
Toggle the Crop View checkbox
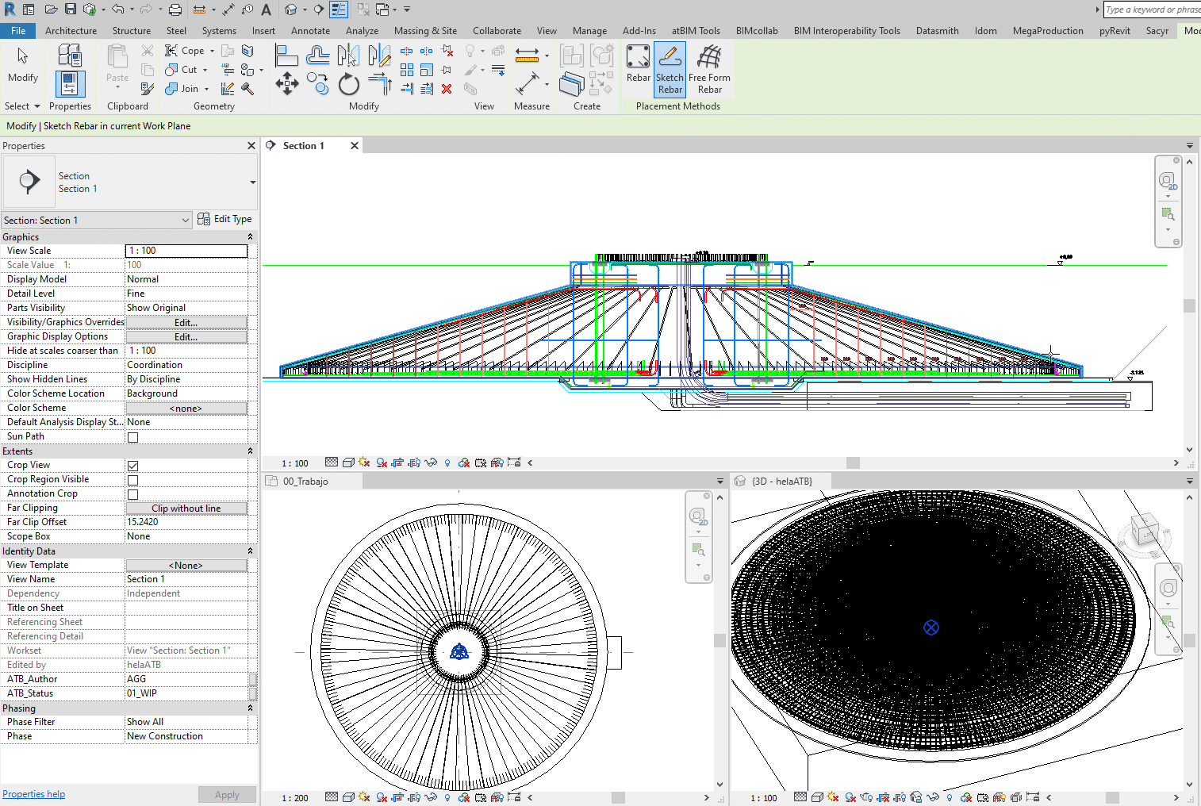point(133,466)
